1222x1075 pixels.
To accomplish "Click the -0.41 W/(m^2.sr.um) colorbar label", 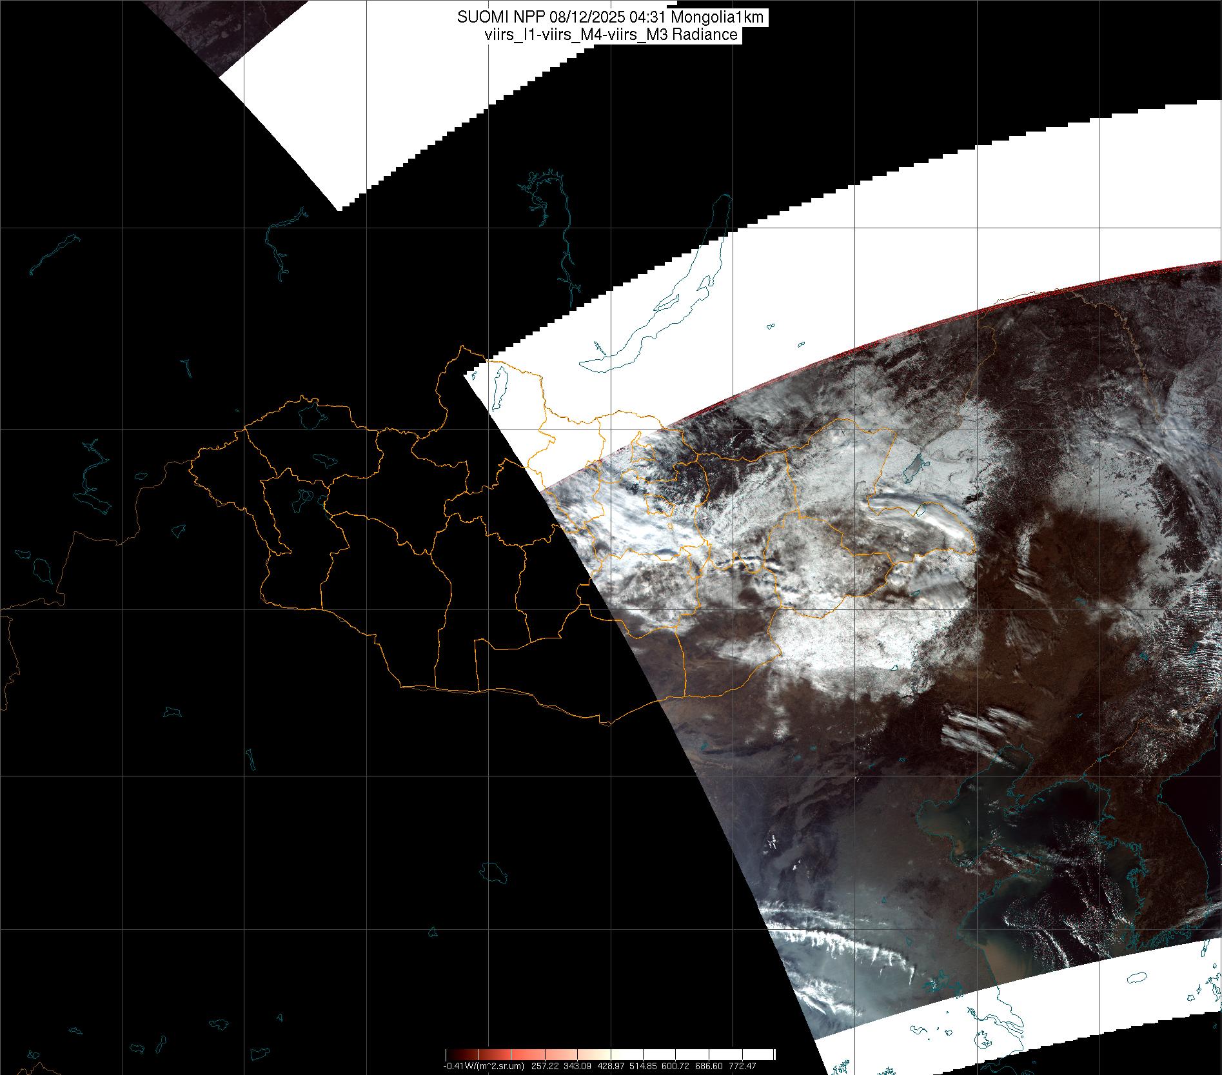I will [x=484, y=1066].
